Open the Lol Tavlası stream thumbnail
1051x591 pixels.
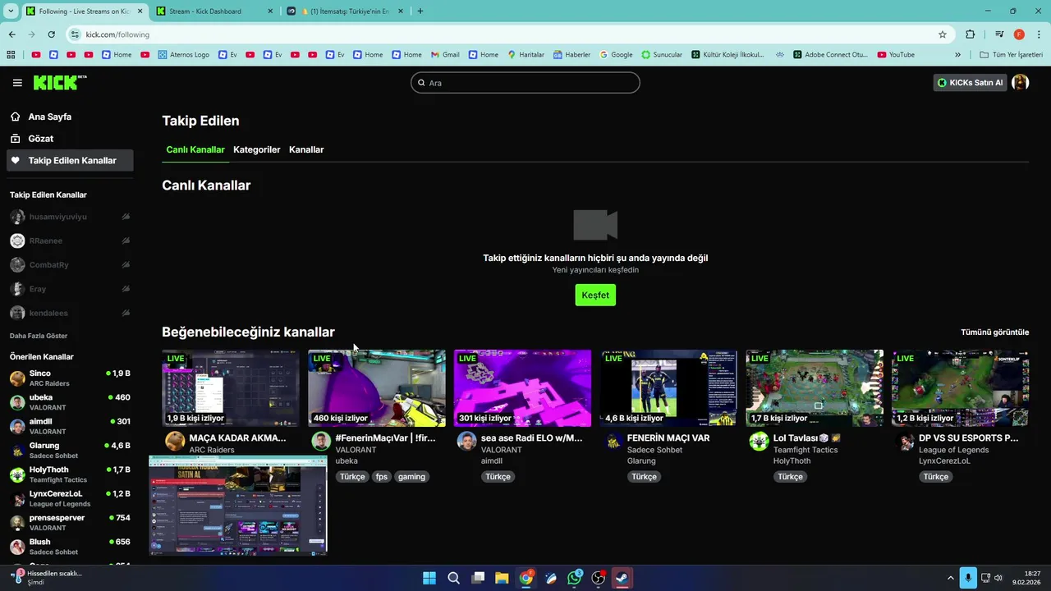pos(815,388)
